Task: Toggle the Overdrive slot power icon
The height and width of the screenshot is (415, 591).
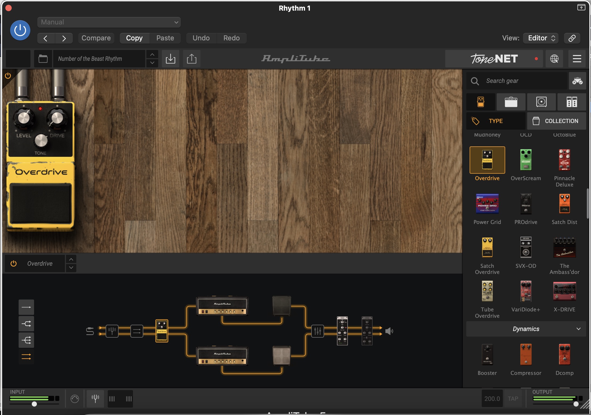Action: click(13, 264)
